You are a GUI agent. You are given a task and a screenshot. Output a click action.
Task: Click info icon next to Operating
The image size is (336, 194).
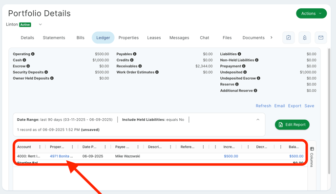click(33, 54)
